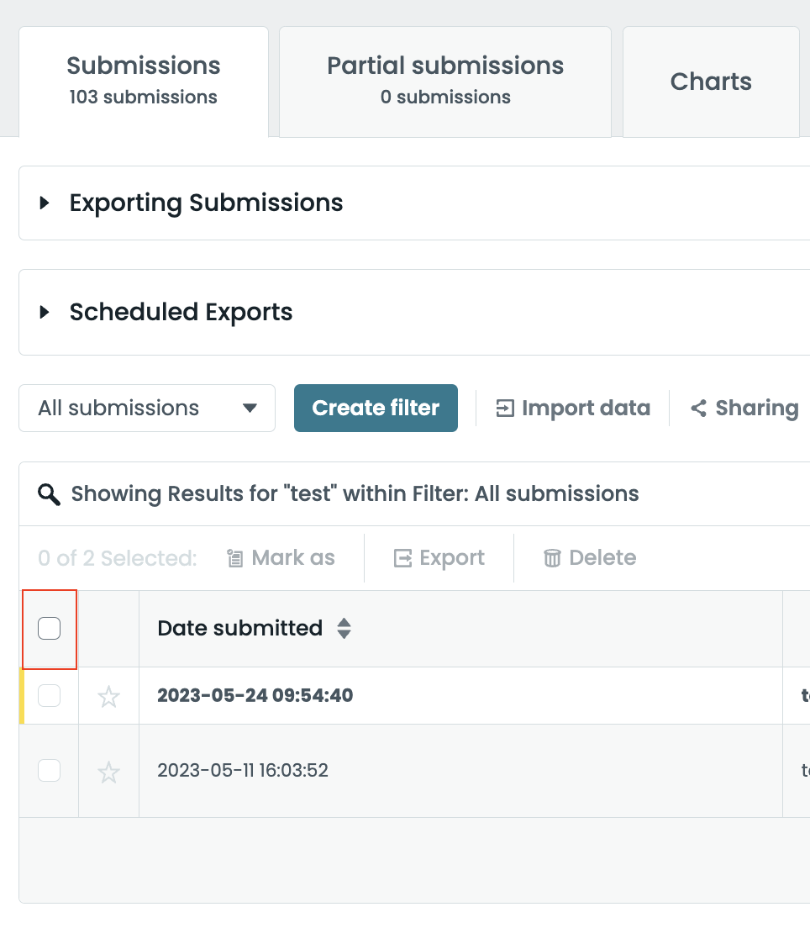Select the Submissions tab
The image size is (810, 928).
144,82
